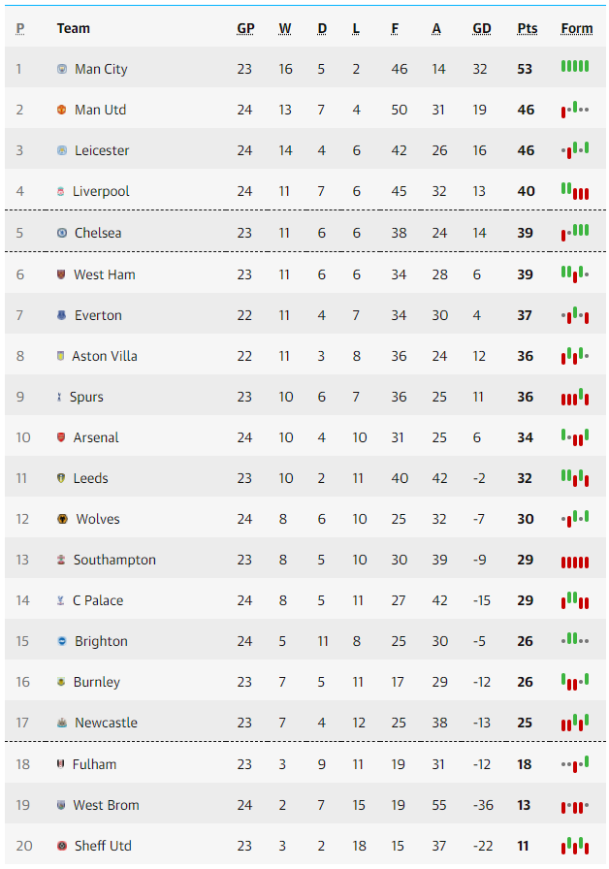Click the Liverpool club crest
This screenshot has height=869, width=609.
tap(60, 191)
